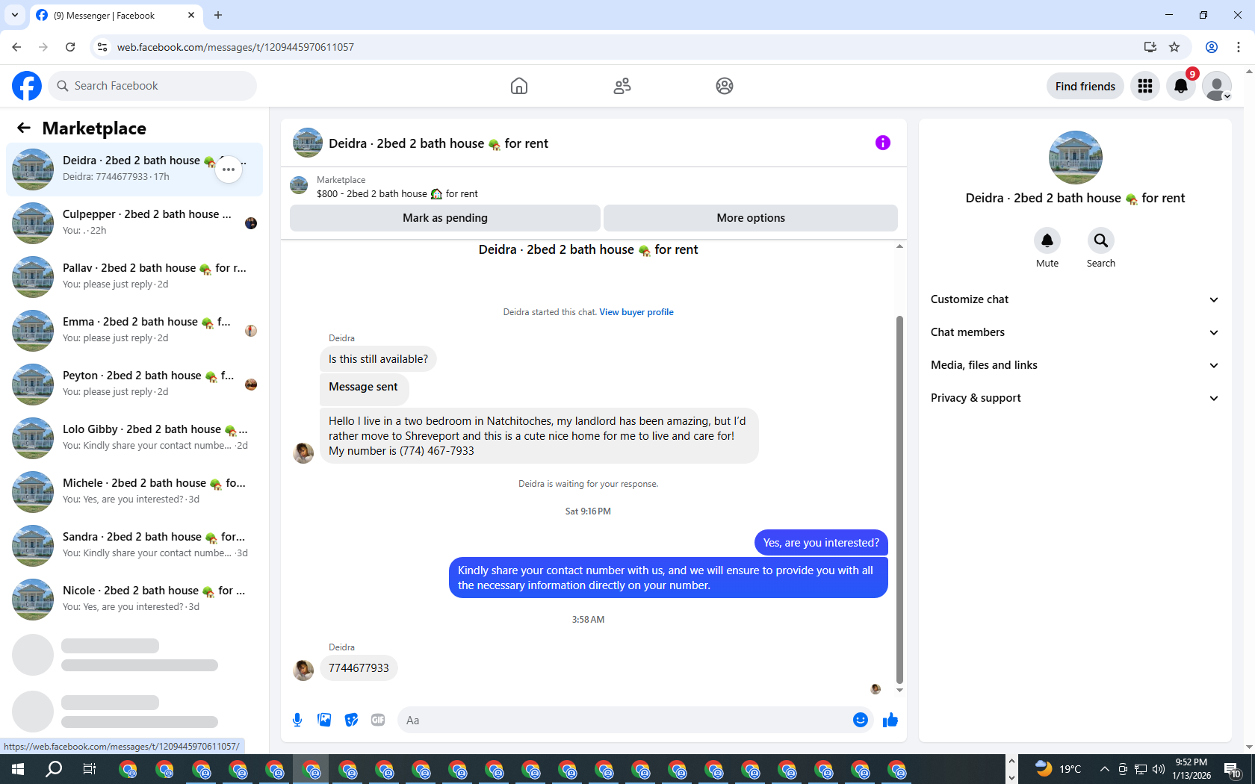Open the large listing thumbnail in the right panel

[1076, 158]
